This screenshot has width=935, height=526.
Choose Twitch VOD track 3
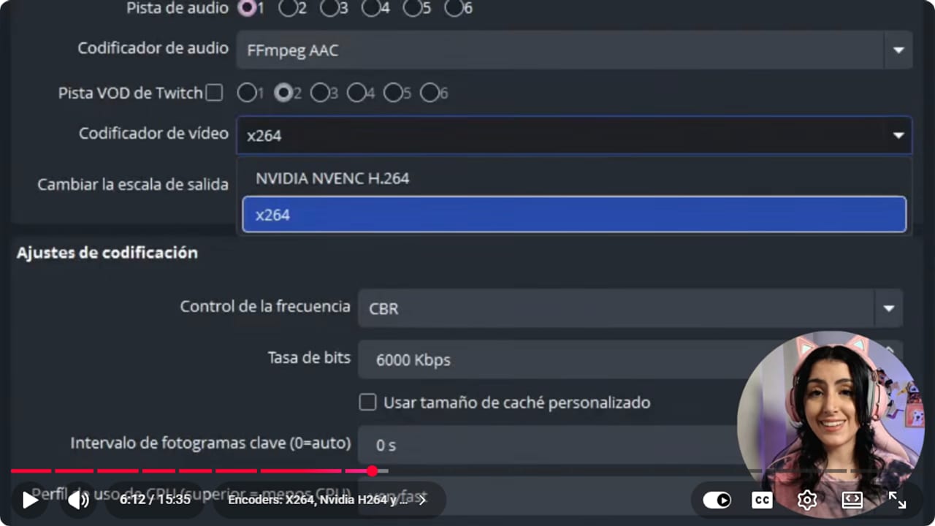click(x=319, y=93)
